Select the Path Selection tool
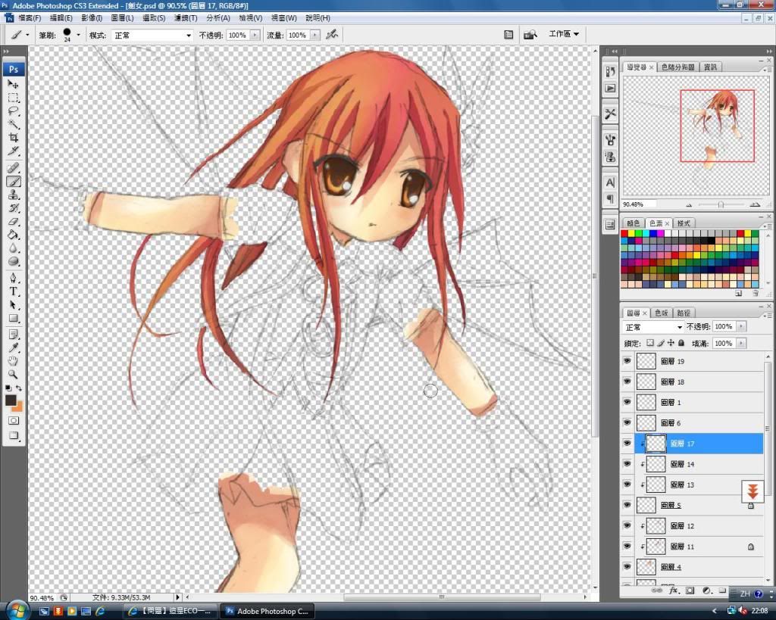The width and height of the screenshot is (776, 620). coord(14,304)
